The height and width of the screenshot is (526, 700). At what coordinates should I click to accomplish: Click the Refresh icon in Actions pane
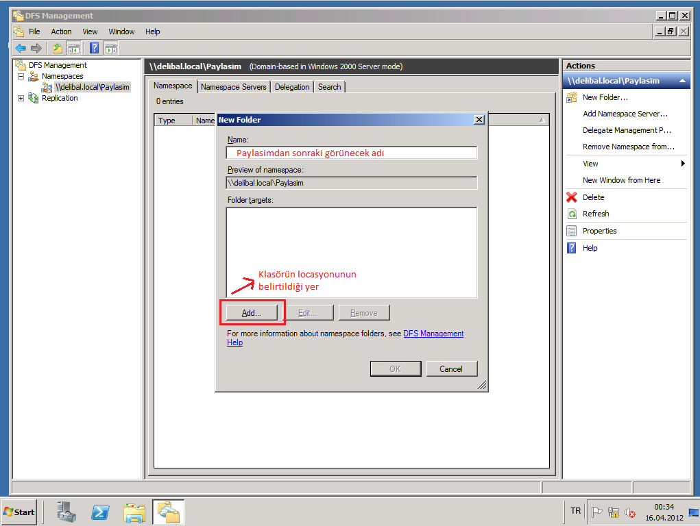pyautogui.click(x=572, y=214)
